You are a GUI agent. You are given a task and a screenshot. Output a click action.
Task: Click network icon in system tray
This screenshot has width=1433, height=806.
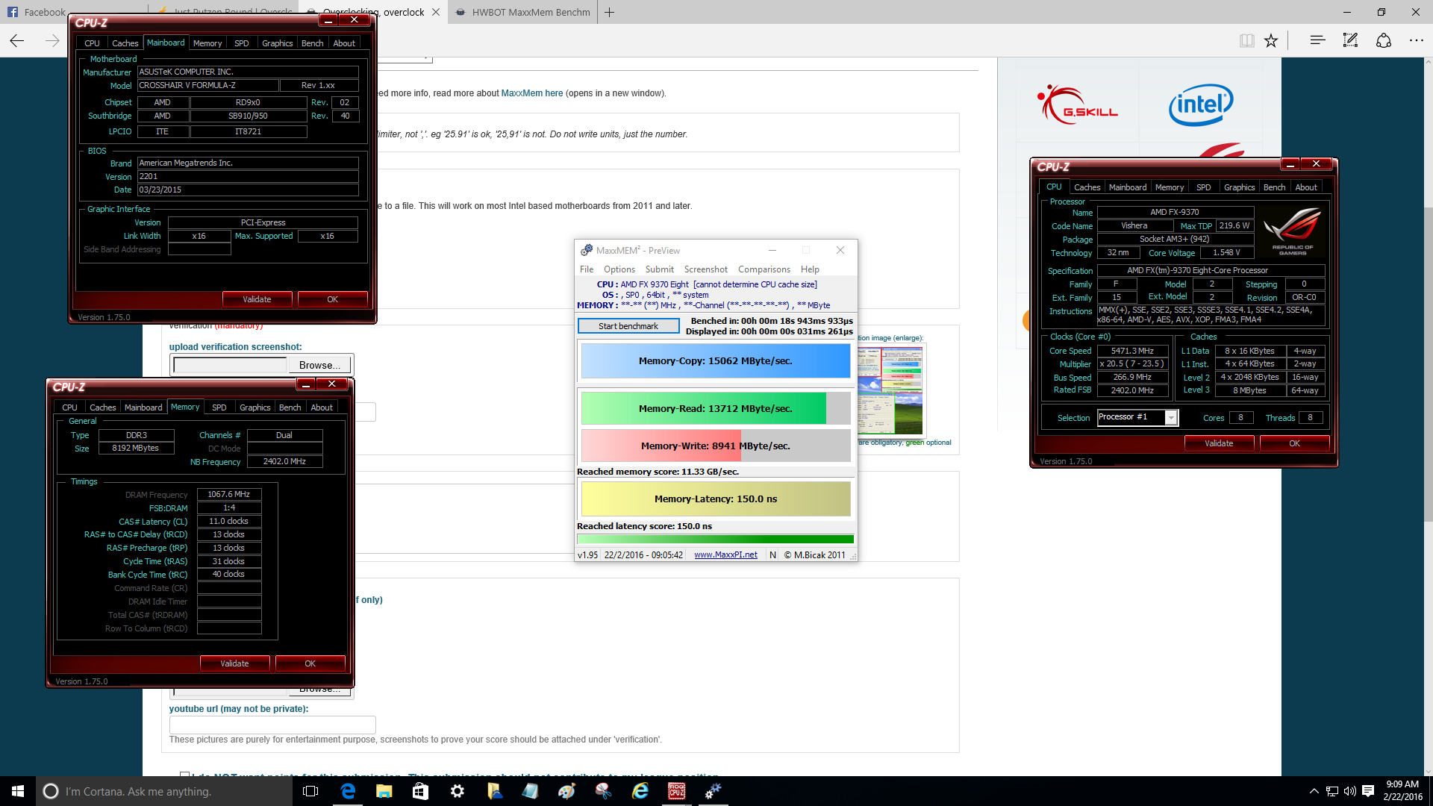pos(1331,791)
